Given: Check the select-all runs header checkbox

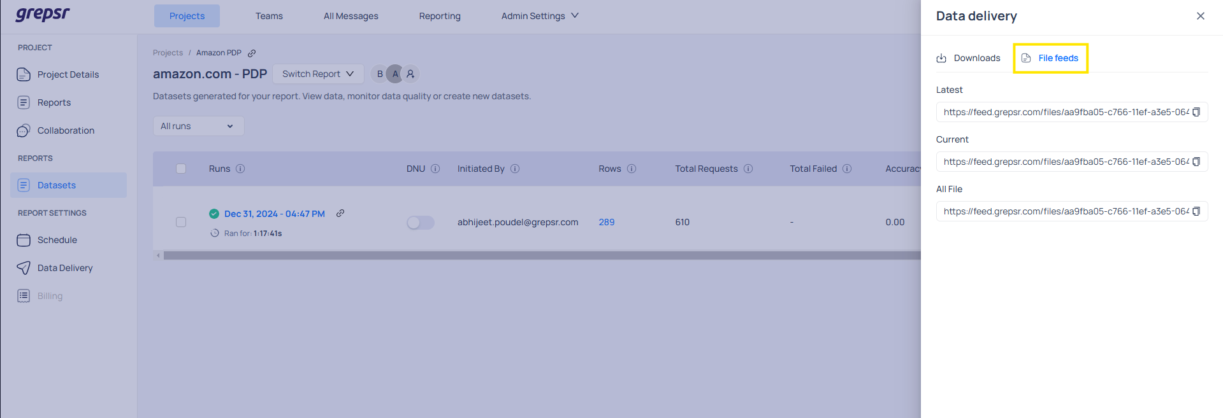Looking at the screenshot, I should [x=181, y=169].
